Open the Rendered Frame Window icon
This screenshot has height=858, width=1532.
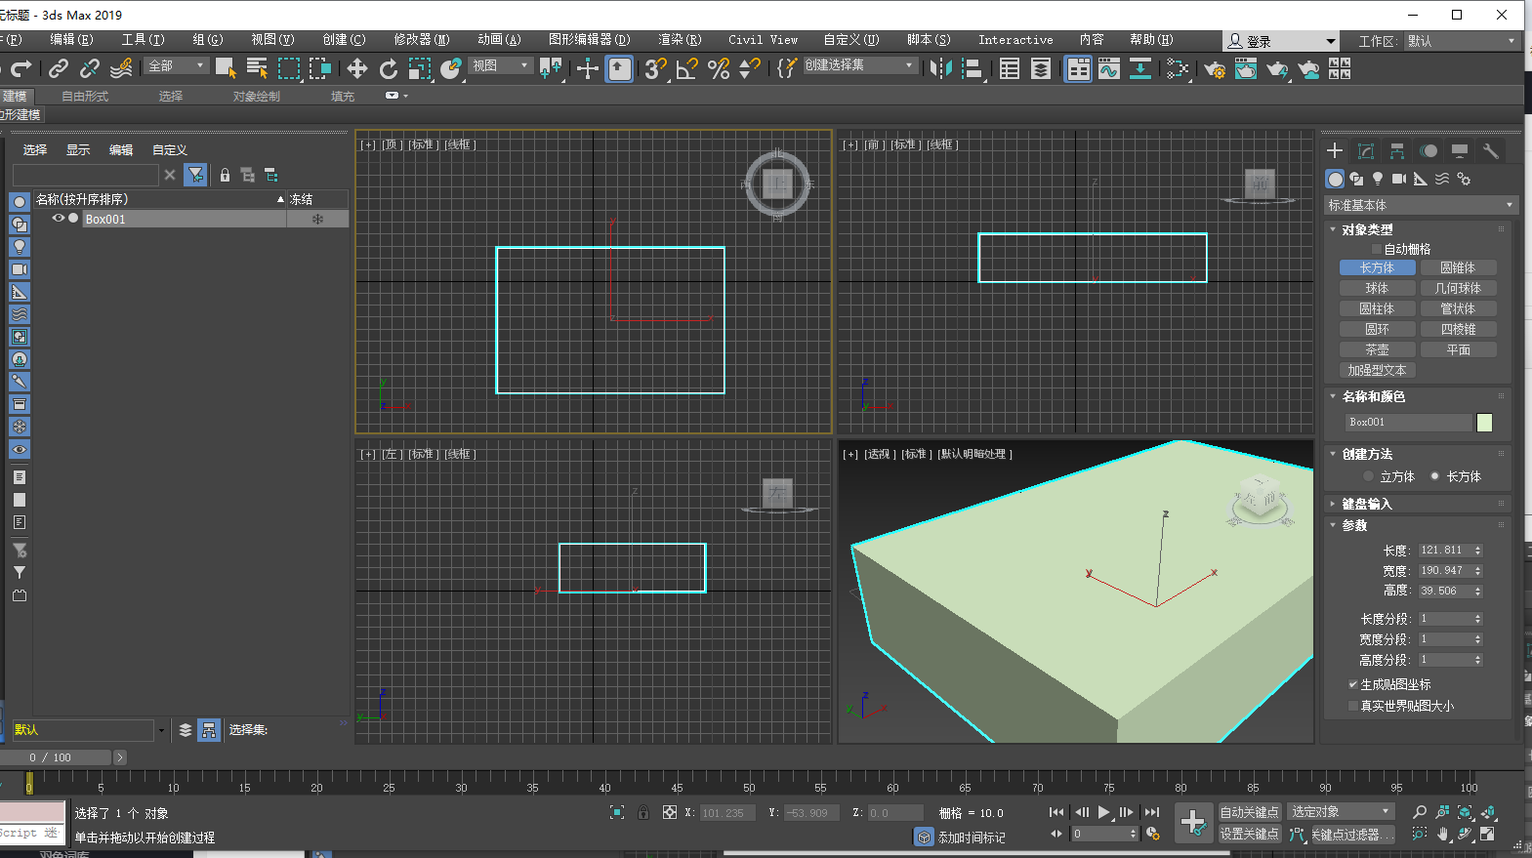[x=1246, y=67]
